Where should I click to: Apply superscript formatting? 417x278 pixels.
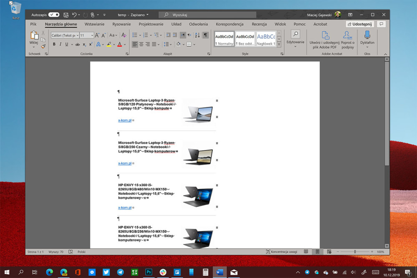pyautogui.click(x=90, y=44)
